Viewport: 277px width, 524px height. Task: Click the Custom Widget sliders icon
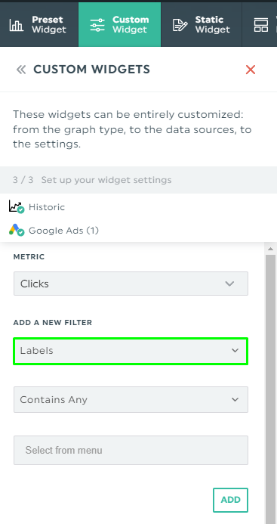pos(97,25)
